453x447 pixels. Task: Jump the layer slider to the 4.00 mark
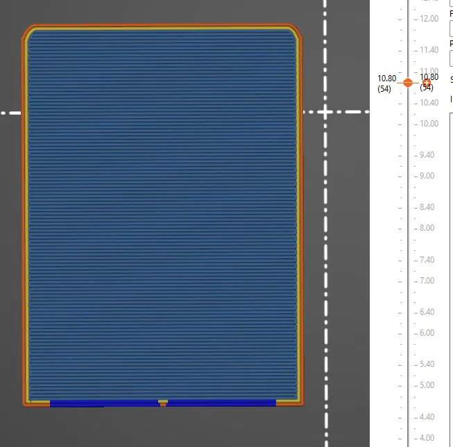[427, 438]
